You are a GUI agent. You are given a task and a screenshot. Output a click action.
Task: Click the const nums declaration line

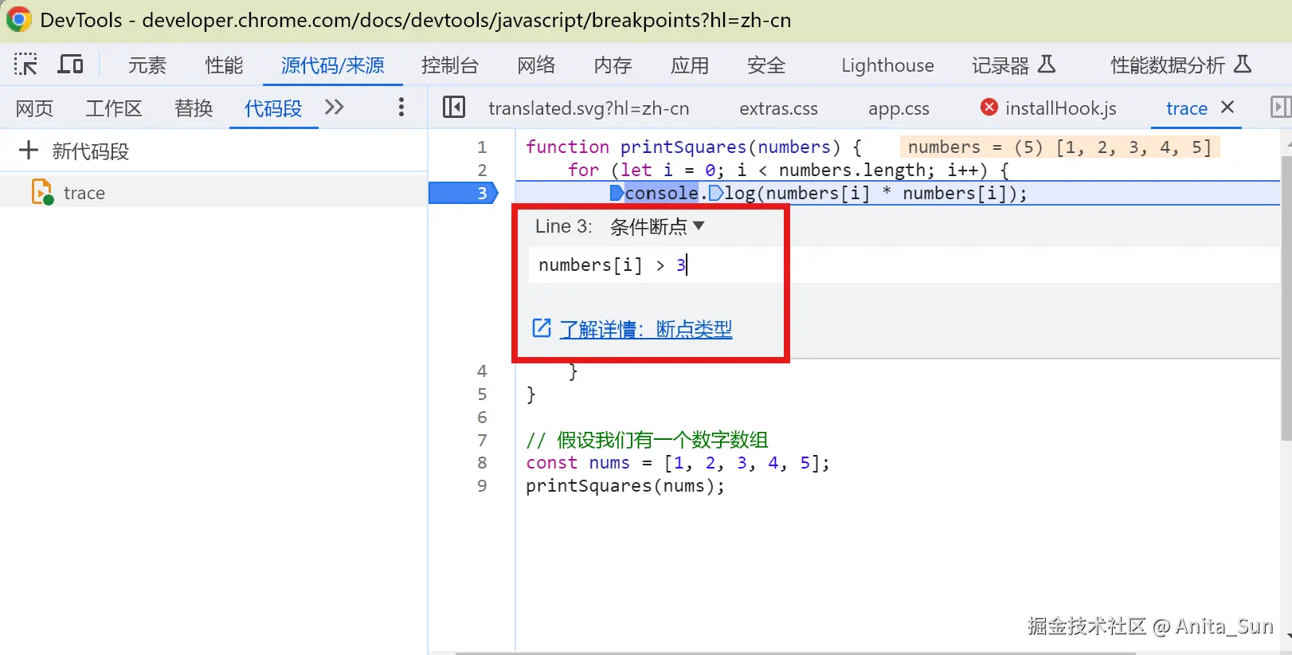[x=677, y=463]
